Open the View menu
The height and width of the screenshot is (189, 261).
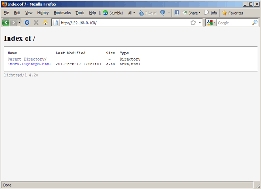pos(28,13)
